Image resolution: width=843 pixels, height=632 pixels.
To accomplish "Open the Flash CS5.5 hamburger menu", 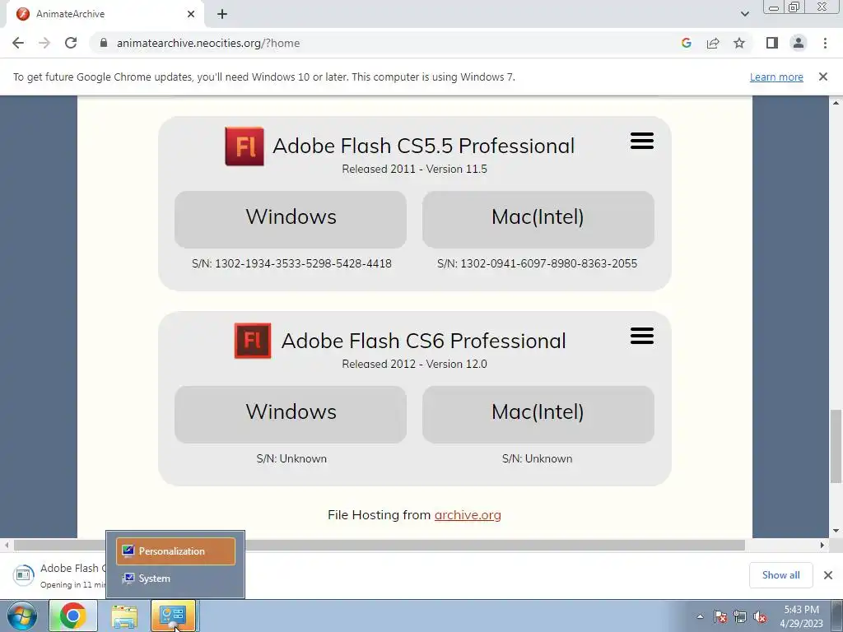I will click(642, 141).
